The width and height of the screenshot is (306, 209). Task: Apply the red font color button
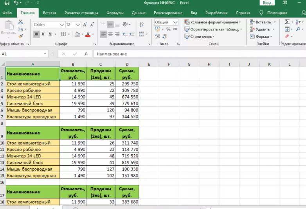point(88,34)
